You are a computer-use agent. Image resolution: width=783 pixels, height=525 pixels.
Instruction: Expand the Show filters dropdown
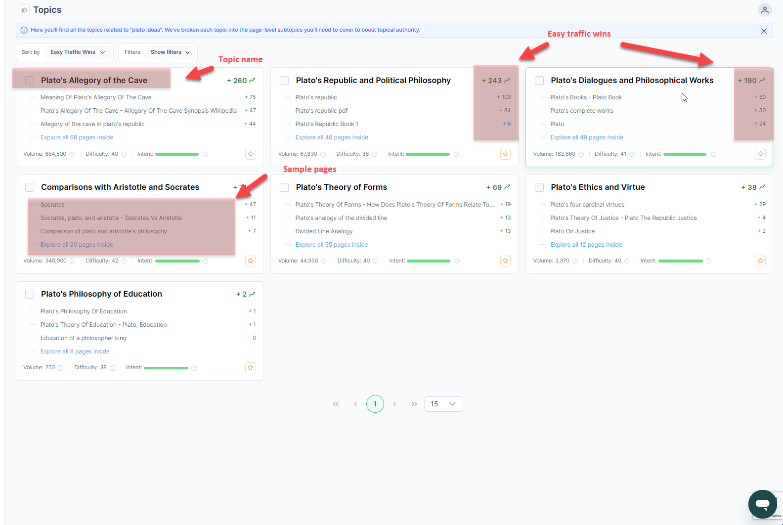(x=170, y=52)
